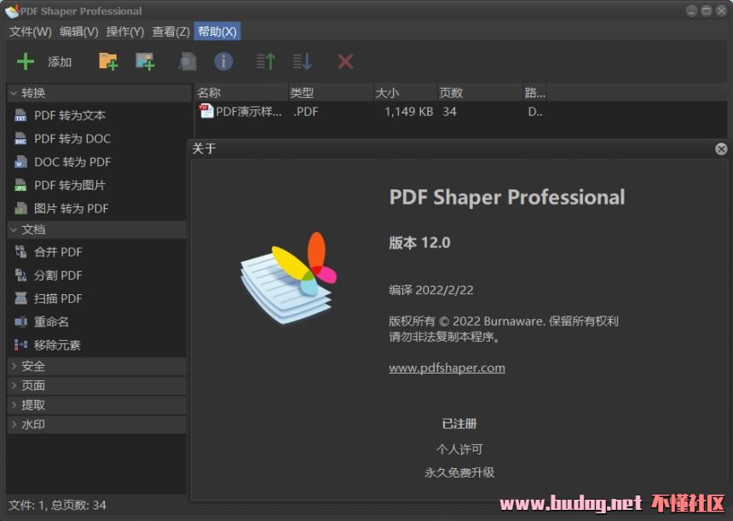Click the blue info icon in toolbar
The width and height of the screenshot is (733, 521).
tap(223, 61)
